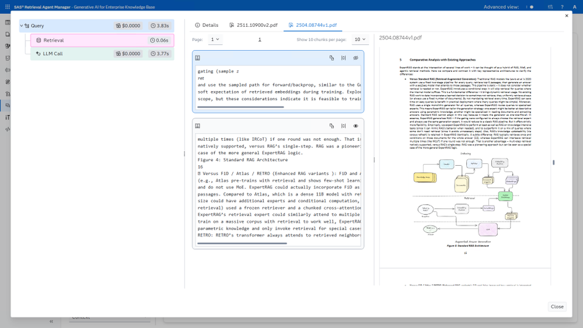Click horizontal scrollbar of second chunk text

pos(242,243)
